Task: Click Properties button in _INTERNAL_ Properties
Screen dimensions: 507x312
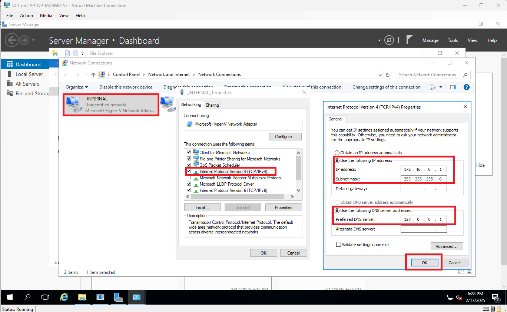Action: click(x=284, y=208)
